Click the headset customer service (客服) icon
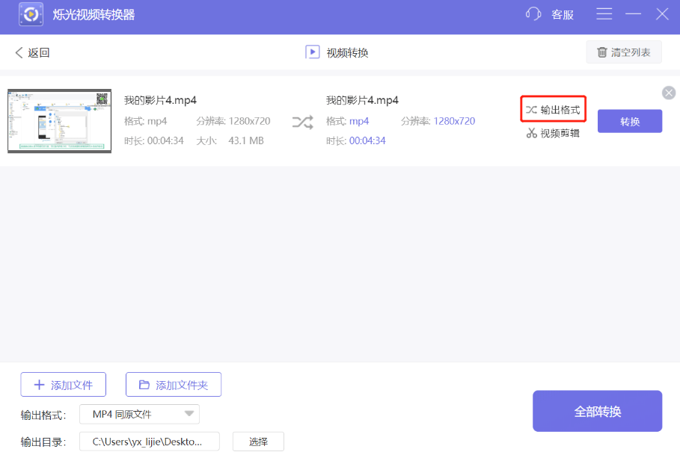The image size is (680, 455). point(533,13)
